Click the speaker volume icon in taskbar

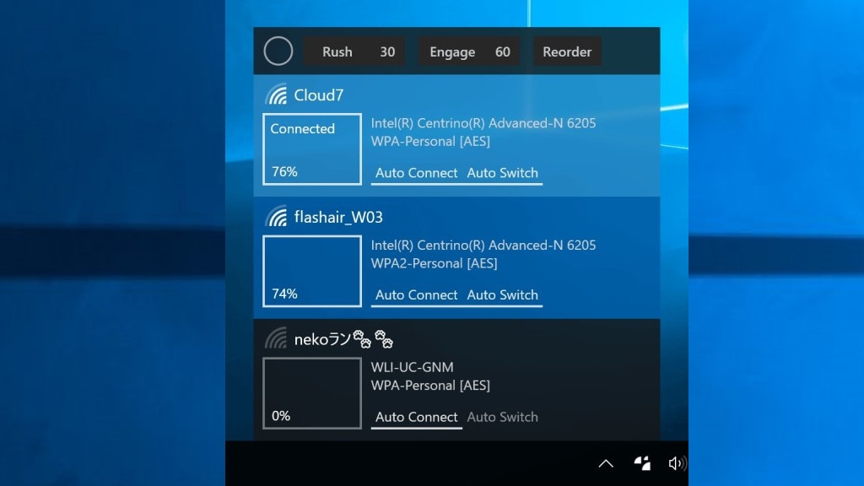pos(677,463)
